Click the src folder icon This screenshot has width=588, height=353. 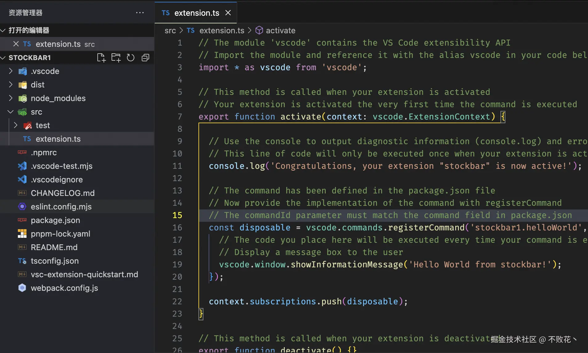click(x=22, y=112)
